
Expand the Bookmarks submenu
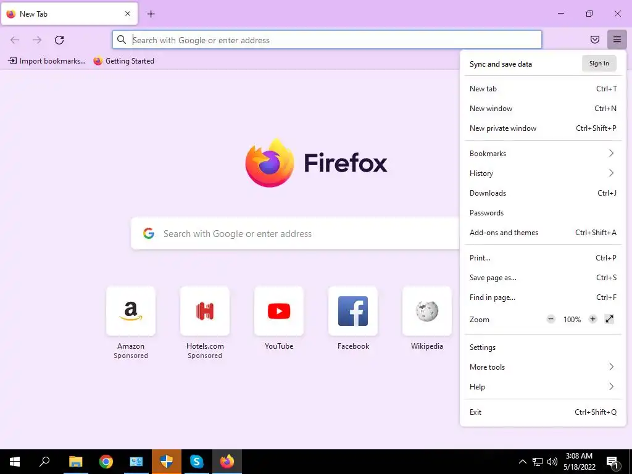click(543, 154)
